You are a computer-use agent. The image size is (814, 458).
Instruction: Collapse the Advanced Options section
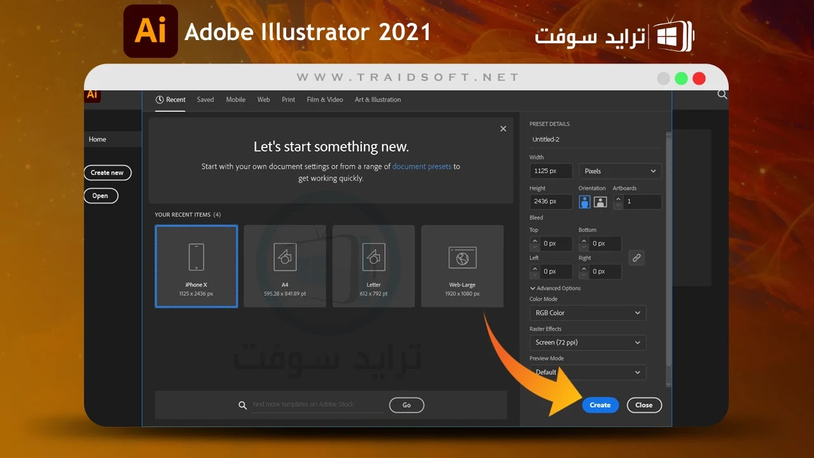point(555,288)
